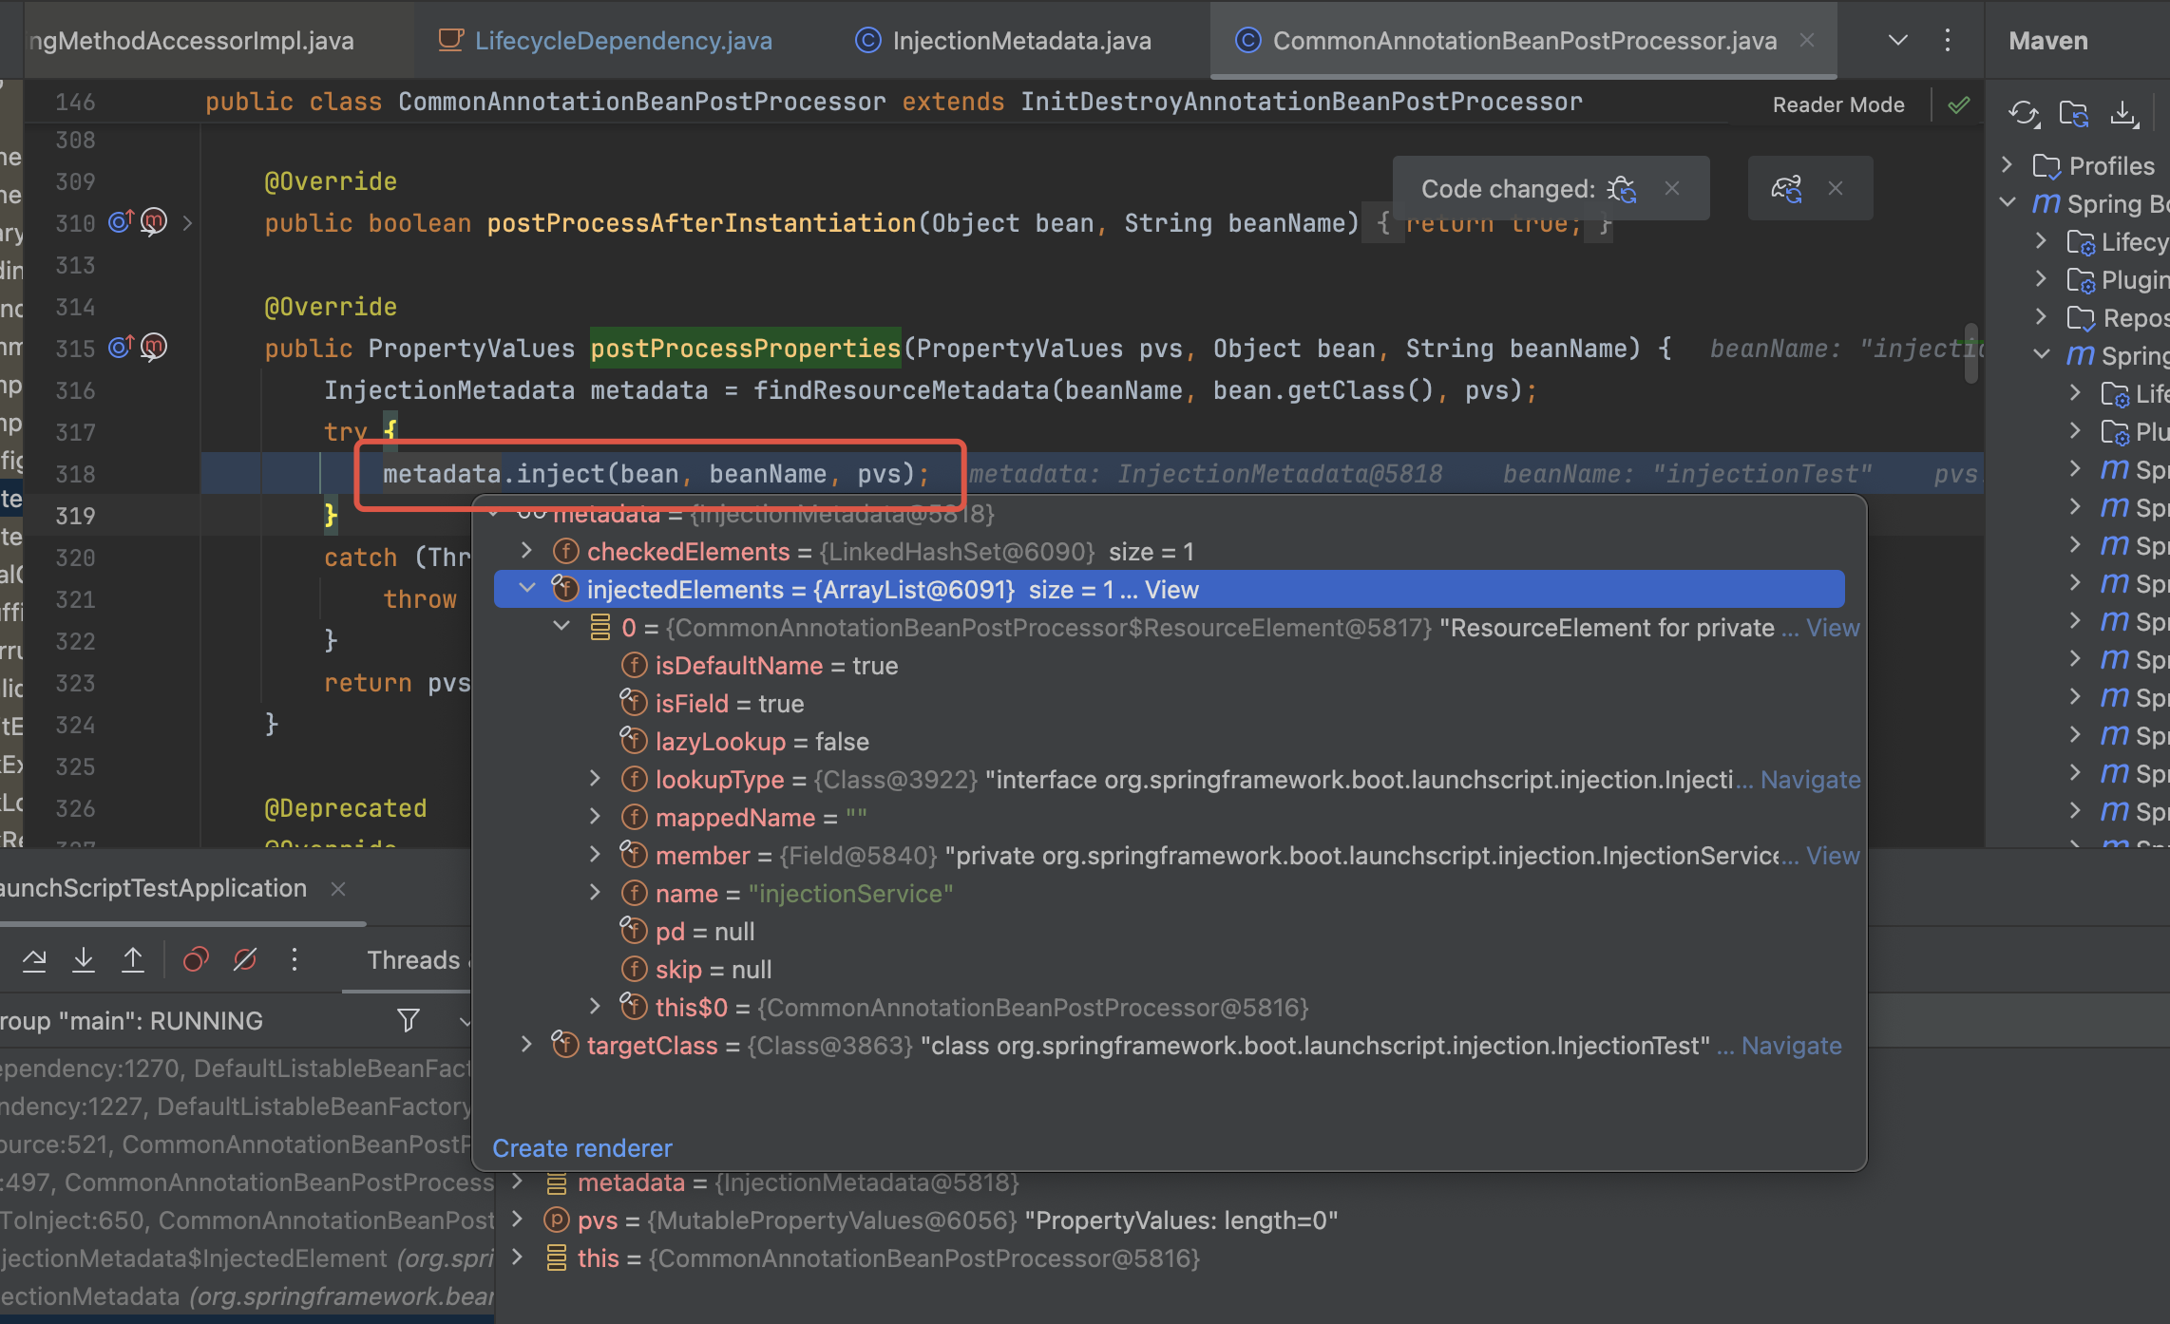Open the LifecycleDependency.java tab

pyautogui.click(x=622, y=41)
